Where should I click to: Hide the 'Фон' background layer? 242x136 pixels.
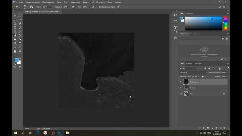coord(181,94)
